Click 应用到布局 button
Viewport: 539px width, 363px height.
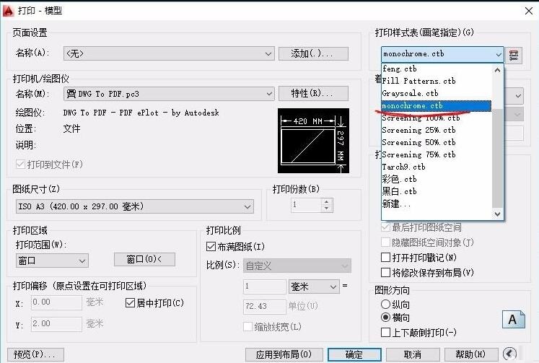coord(284,354)
